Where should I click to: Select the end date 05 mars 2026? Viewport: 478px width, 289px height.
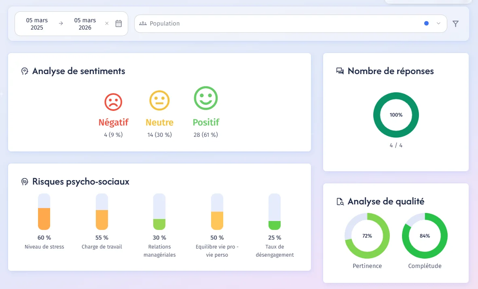pos(85,24)
